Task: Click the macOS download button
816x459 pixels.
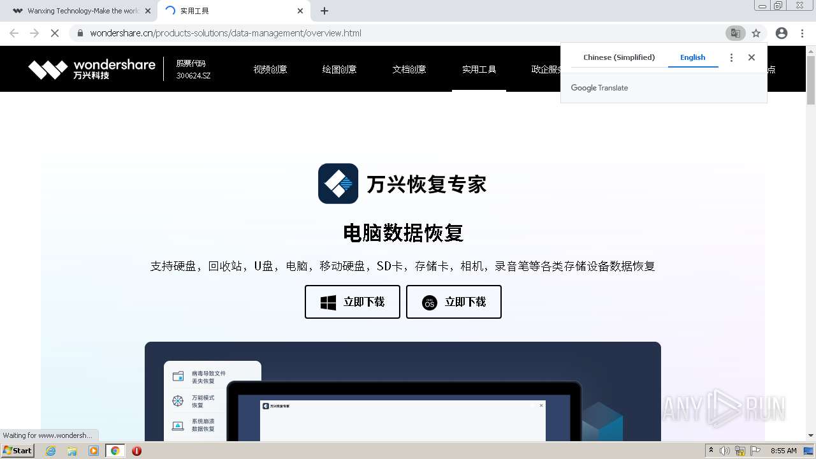Action: (x=454, y=302)
